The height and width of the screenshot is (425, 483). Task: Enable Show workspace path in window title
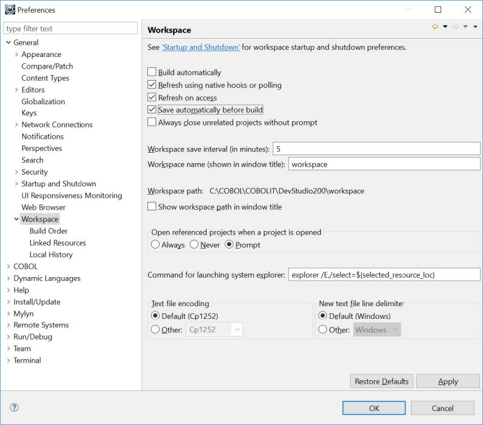click(152, 207)
